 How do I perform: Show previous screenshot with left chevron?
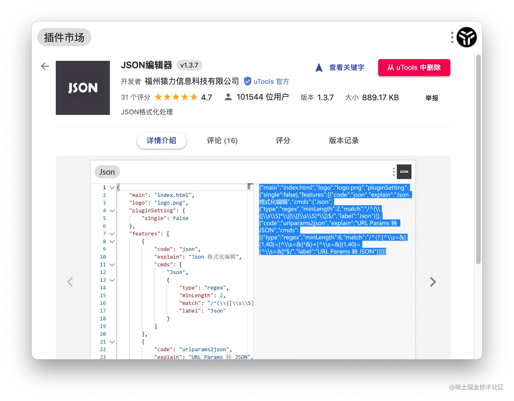(x=70, y=282)
